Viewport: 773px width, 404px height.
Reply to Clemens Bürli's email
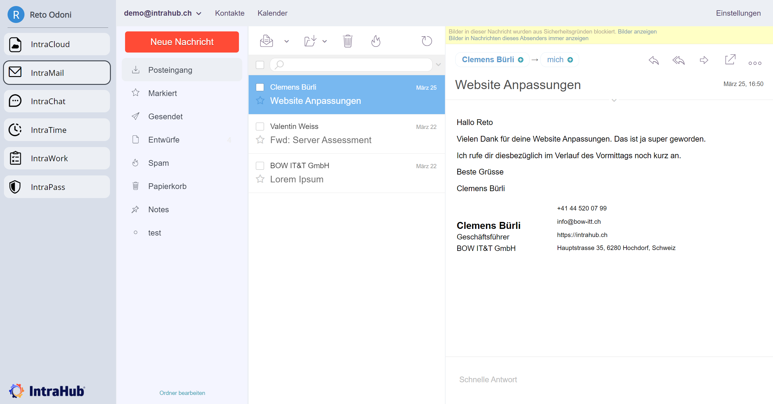pyautogui.click(x=653, y=60)
